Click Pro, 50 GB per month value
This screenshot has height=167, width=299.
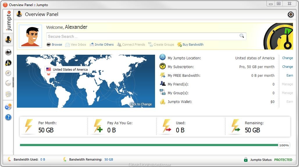257,67
